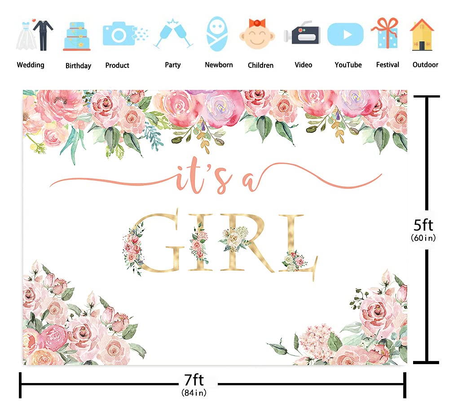The image size is (449, 401).
Task: Click the Party champagne glasses icon
Action: tap(173, 34)
